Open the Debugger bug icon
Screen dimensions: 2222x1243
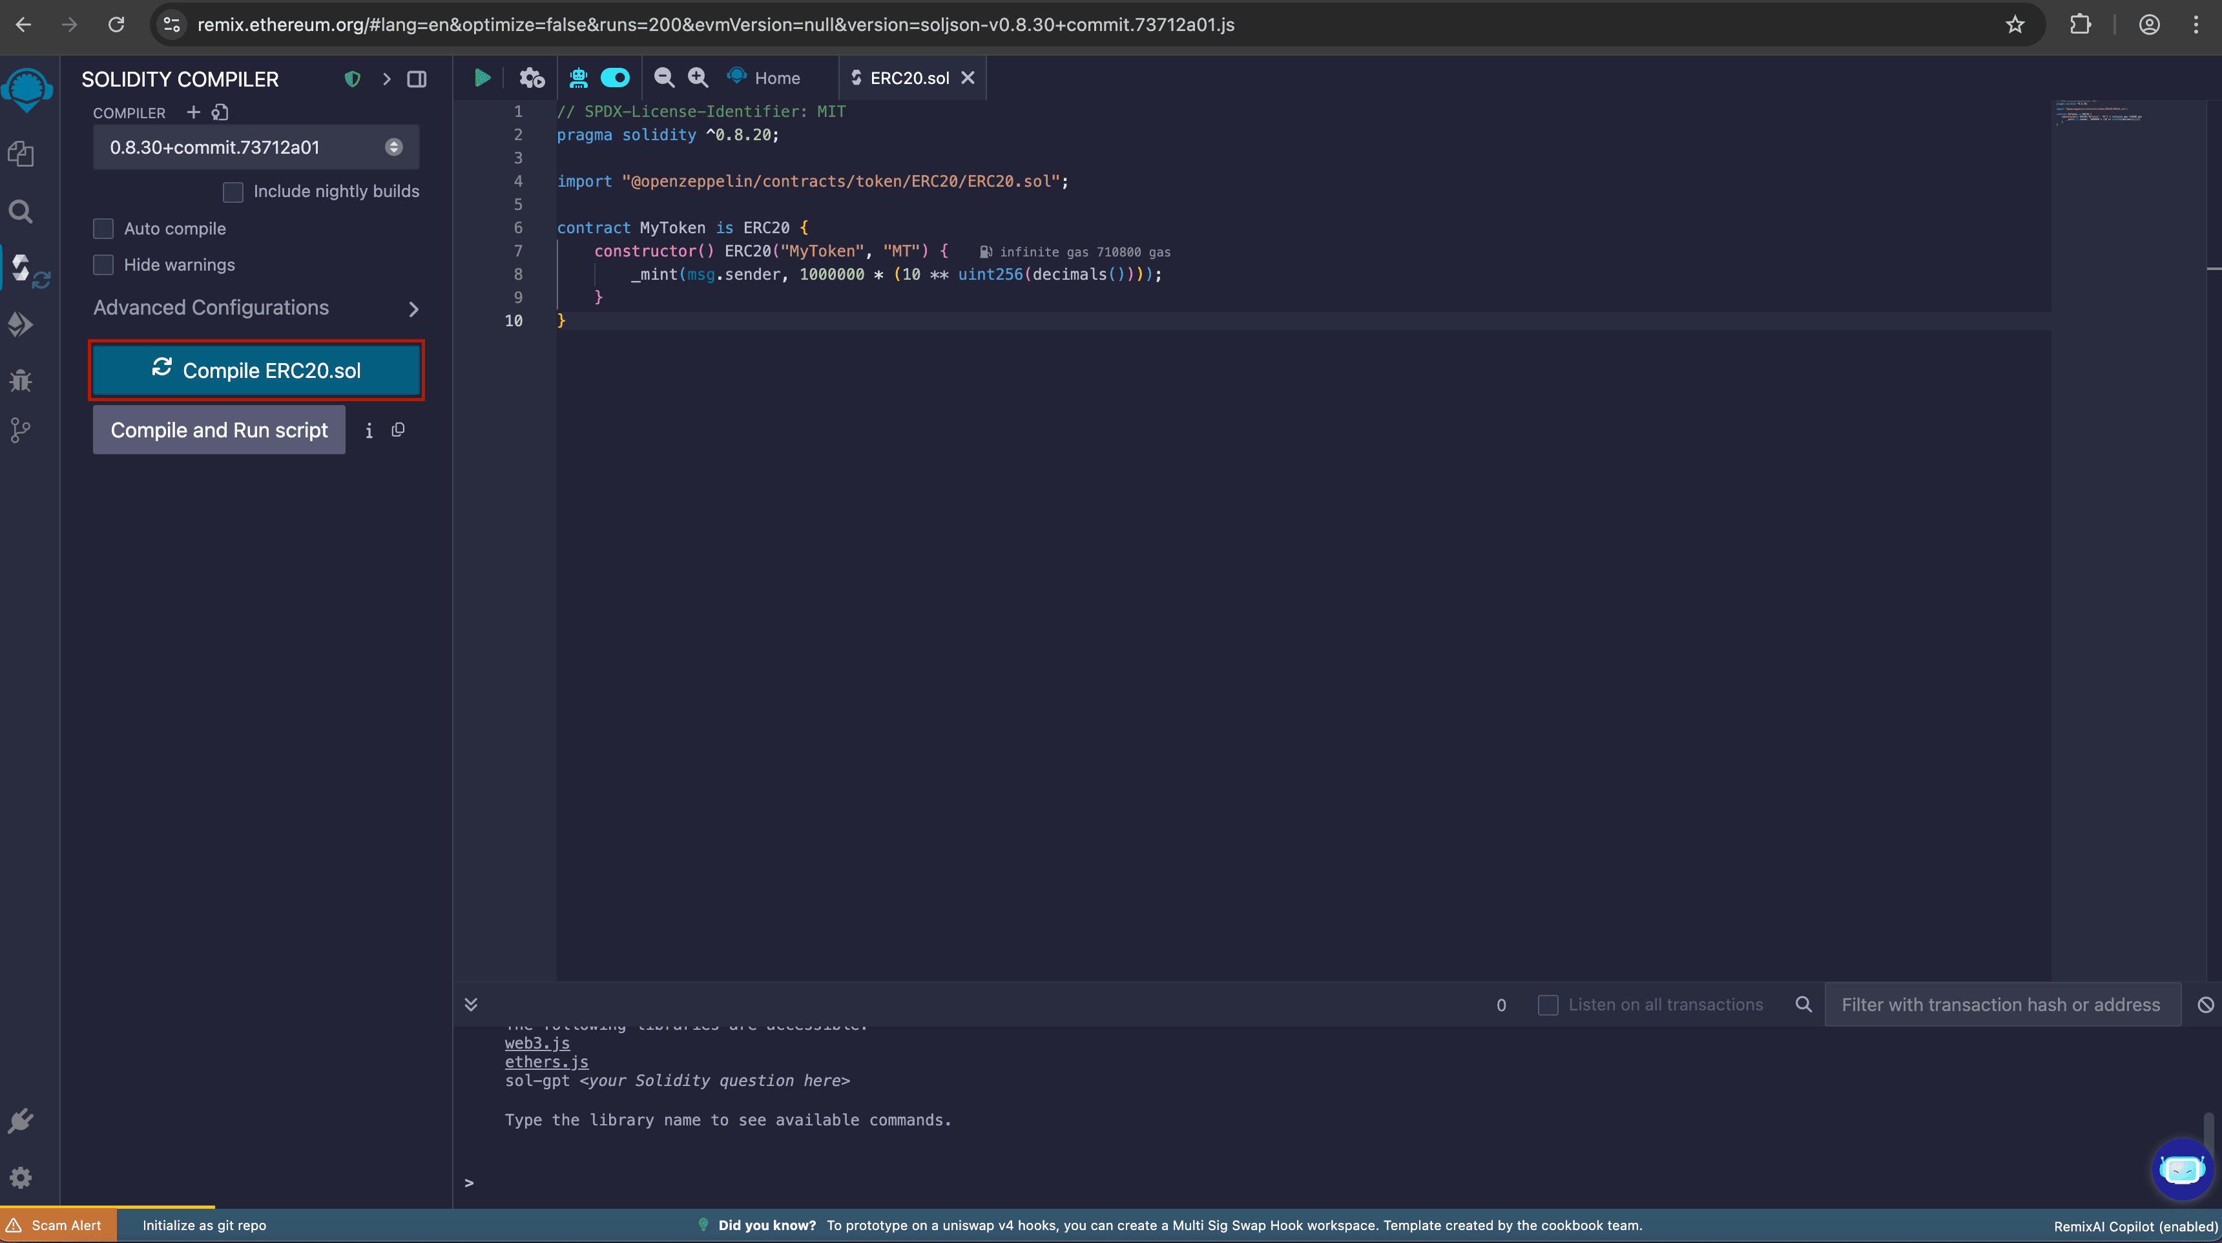coord(21,379)
